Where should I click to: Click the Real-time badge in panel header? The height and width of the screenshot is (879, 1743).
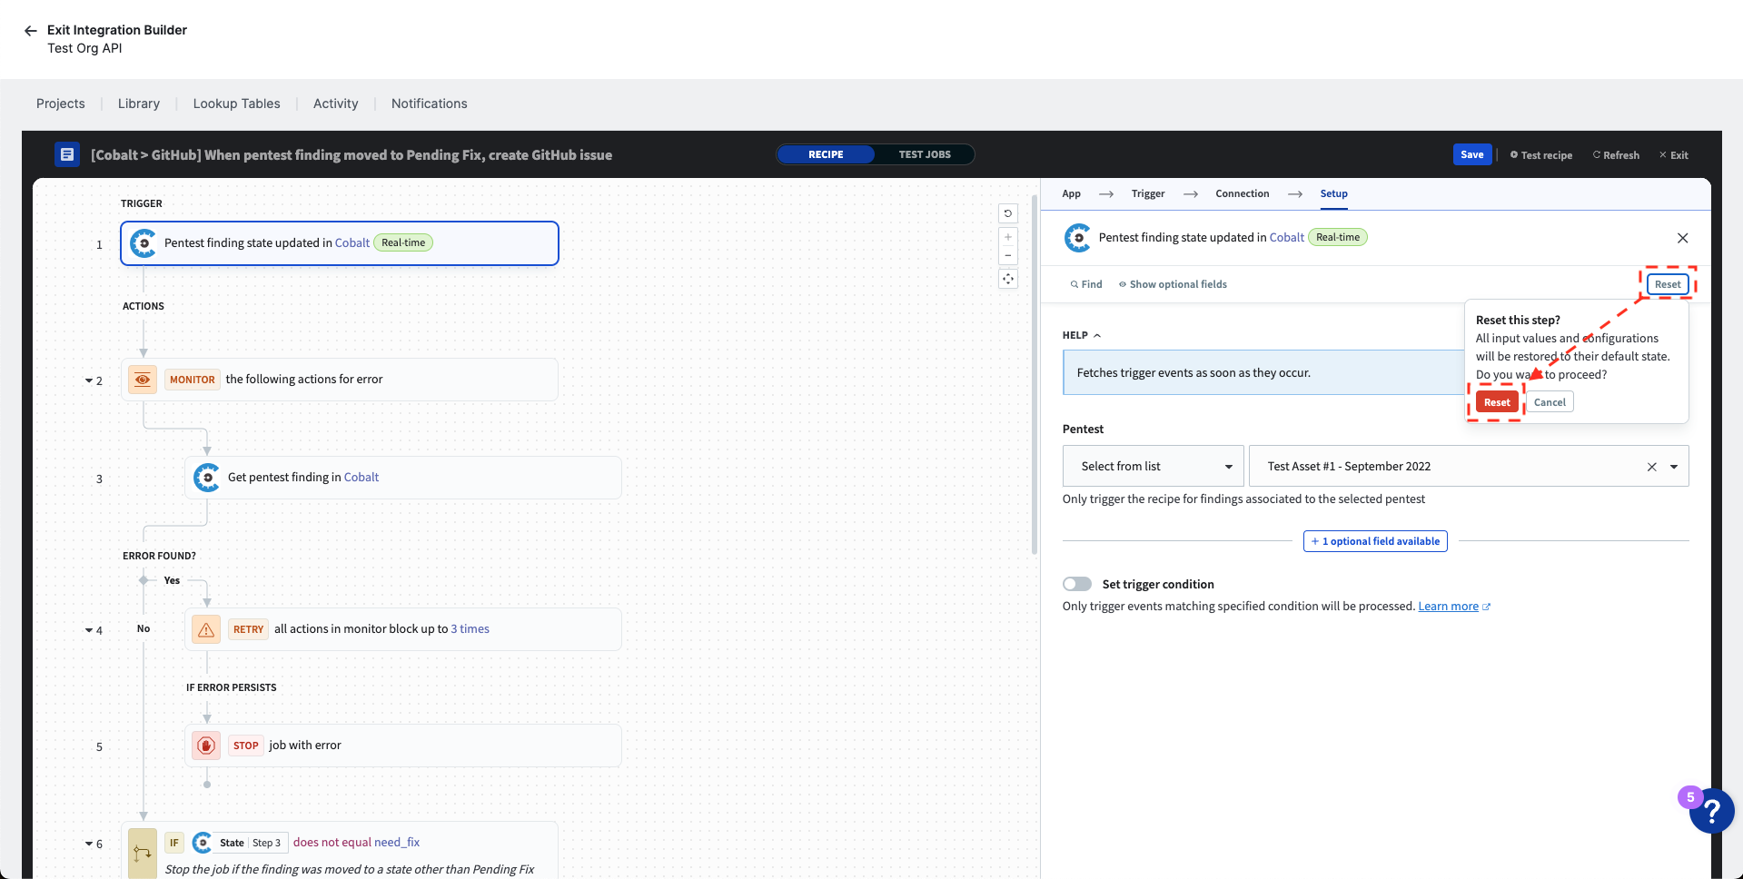[x=1338, y=238]
